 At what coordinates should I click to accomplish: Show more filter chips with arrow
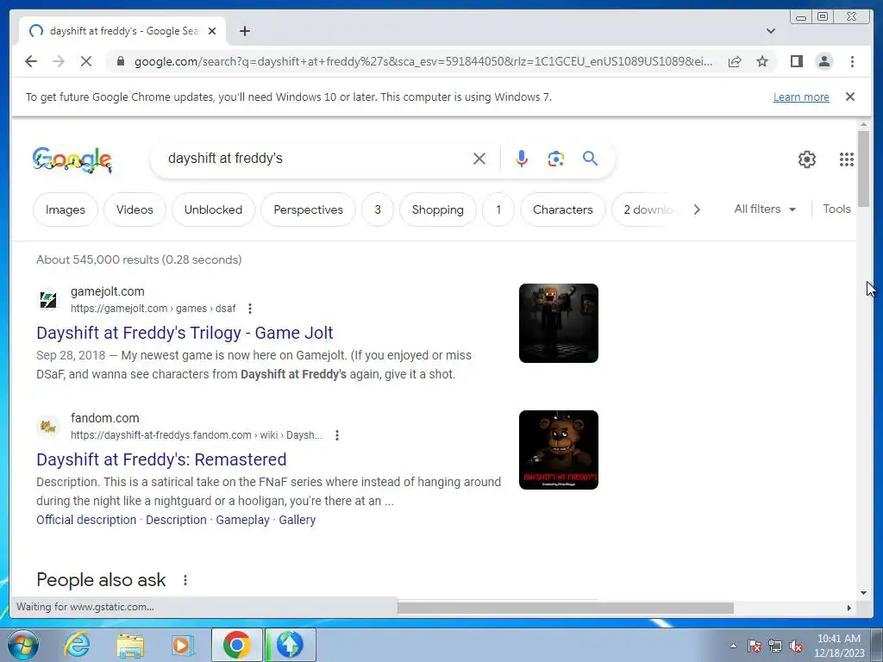click(x=697, y=209)
